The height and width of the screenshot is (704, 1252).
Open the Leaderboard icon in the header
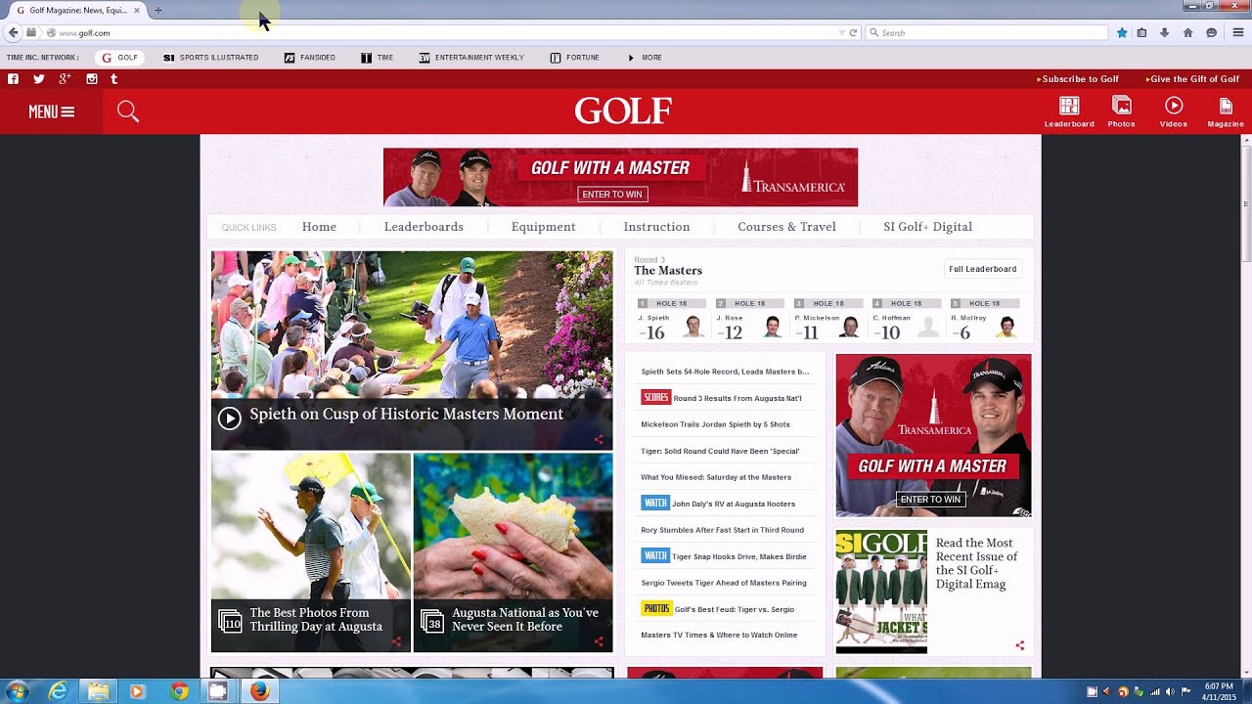coord(1069,111)
